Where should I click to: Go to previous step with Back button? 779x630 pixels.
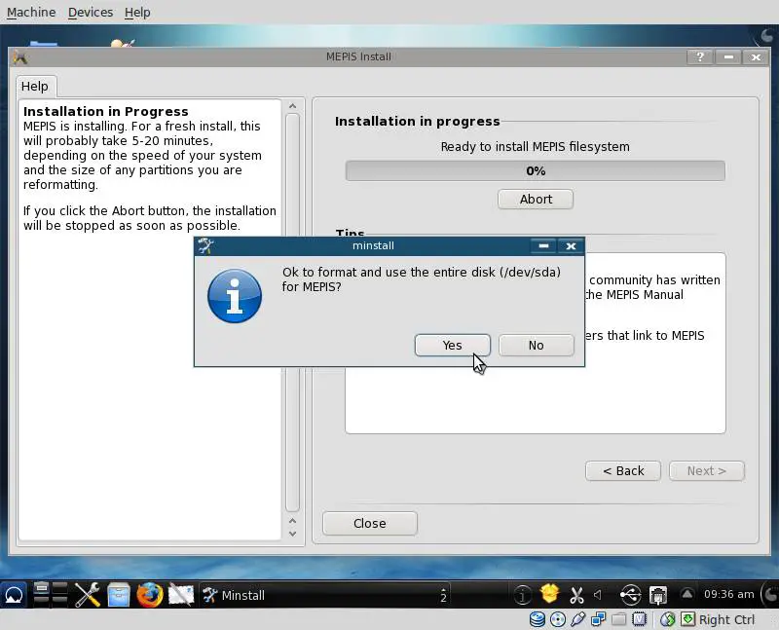point(623,470)
